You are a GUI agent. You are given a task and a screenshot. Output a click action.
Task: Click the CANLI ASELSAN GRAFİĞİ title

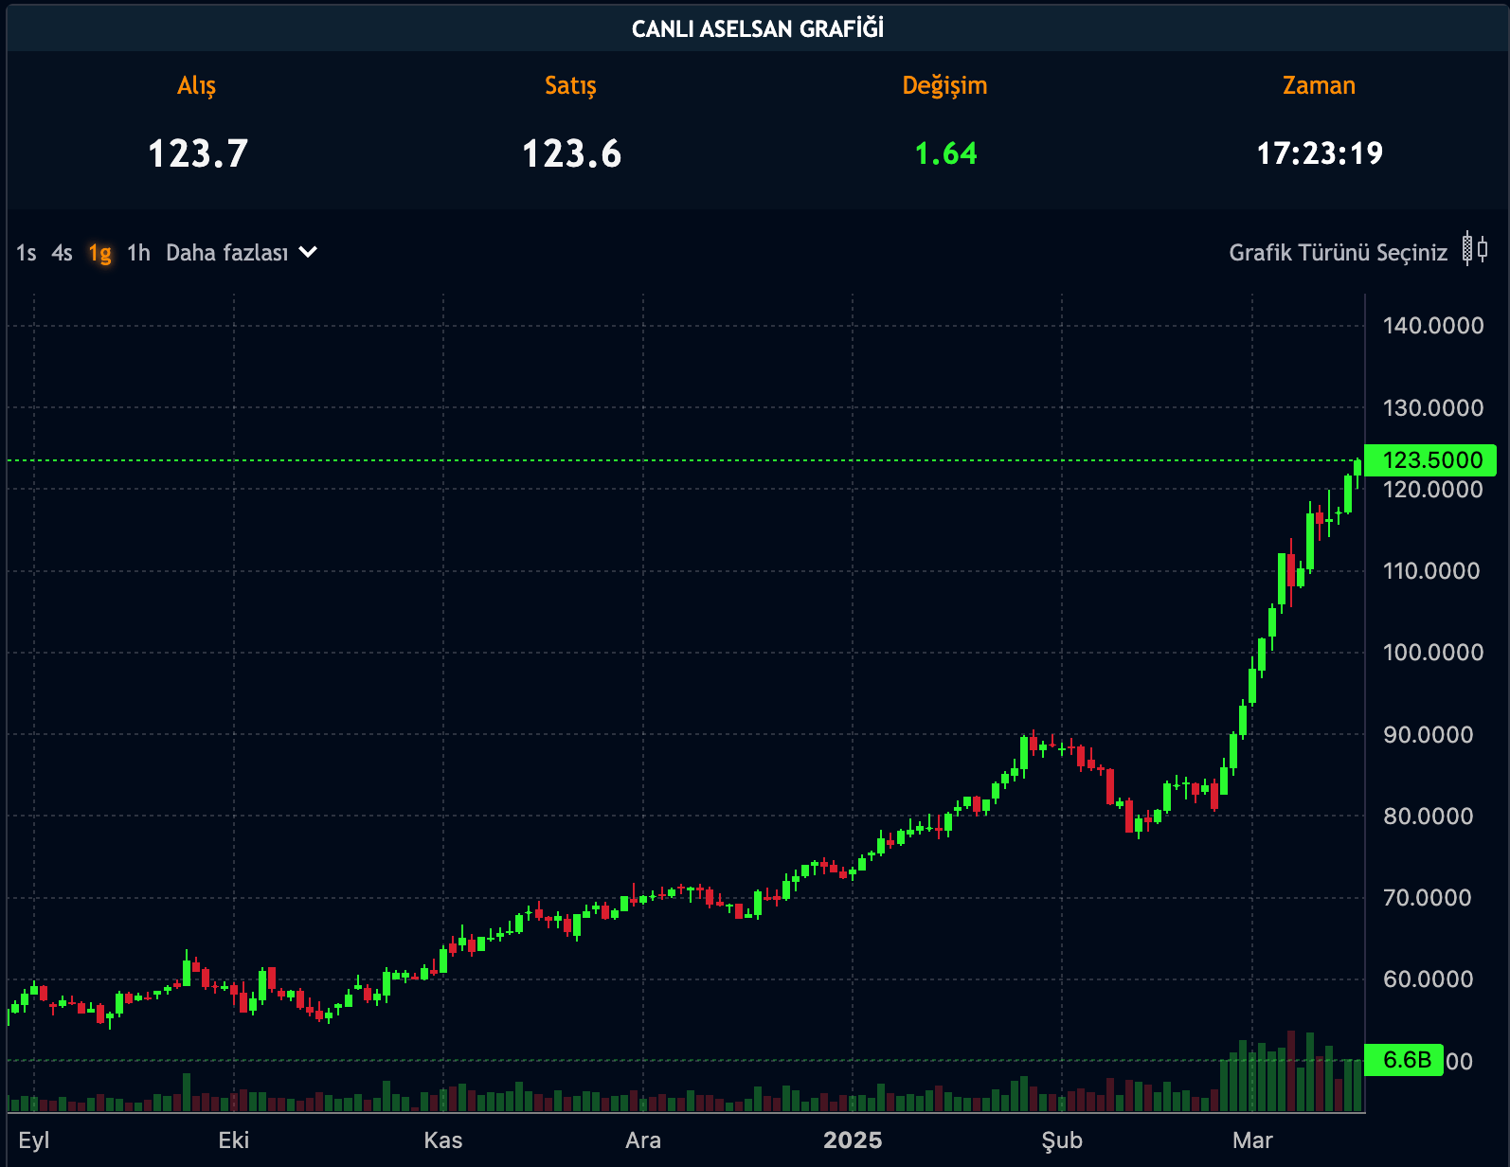pyautogui.click(x=758, y=28)
